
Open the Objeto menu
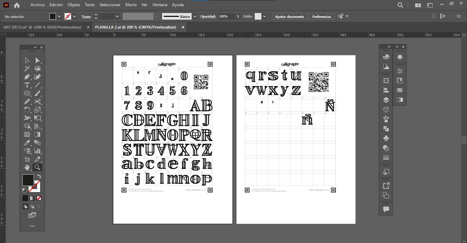tap(74, 5)
